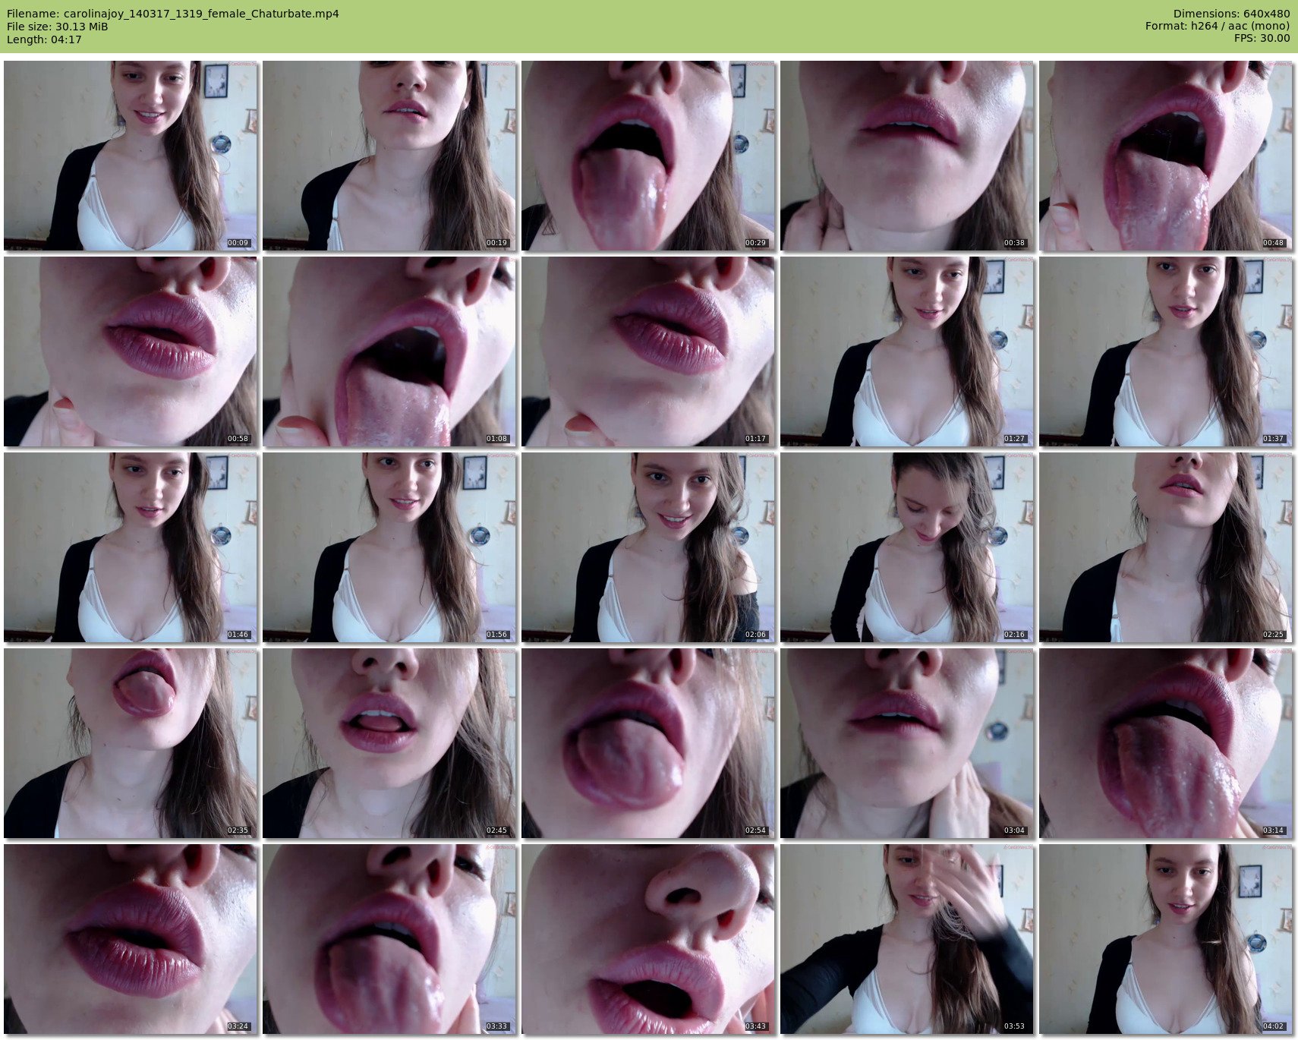Viewport: 1298px width, 1040px height.
Task: Click the thumbnail timestamped 03:04
Action: 907,743
